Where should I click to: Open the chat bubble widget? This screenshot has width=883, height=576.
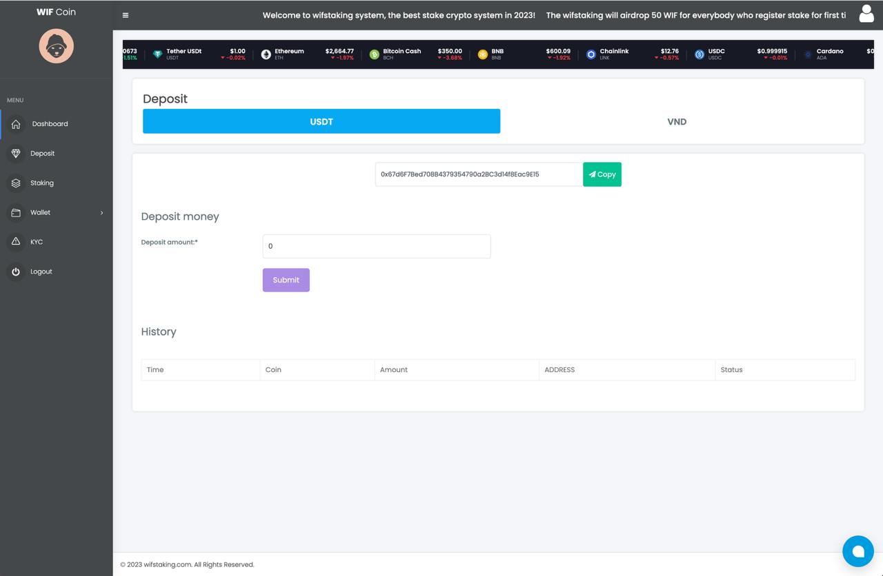858,551
